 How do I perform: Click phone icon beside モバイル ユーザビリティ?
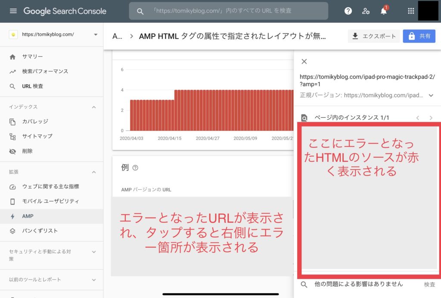click(x=12, y=201)
